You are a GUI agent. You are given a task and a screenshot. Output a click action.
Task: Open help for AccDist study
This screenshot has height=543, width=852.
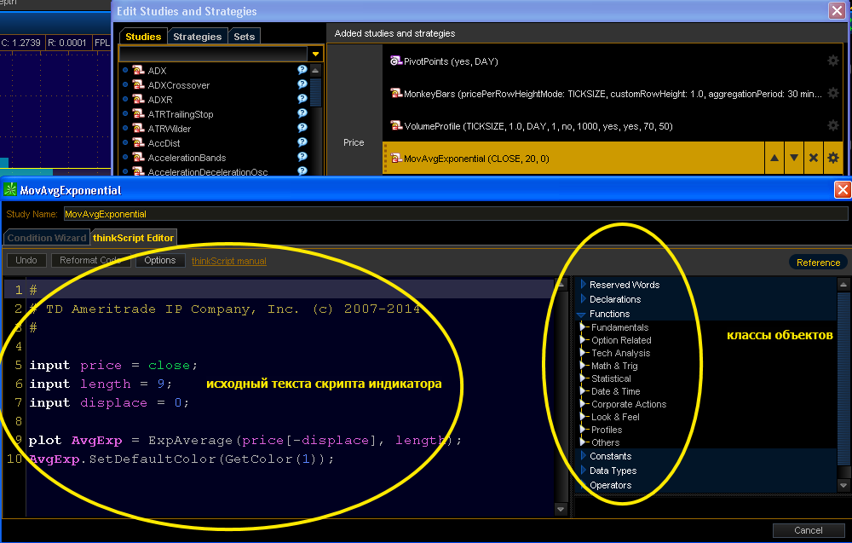(302, 142)
